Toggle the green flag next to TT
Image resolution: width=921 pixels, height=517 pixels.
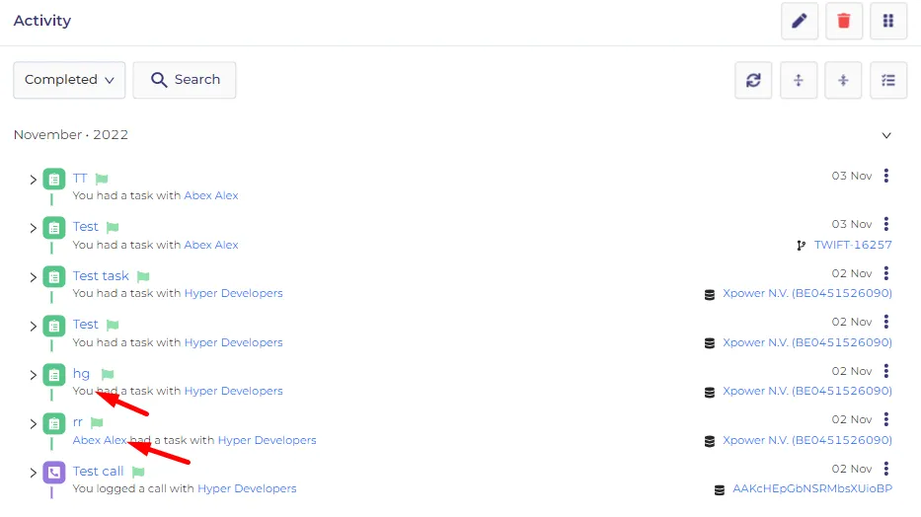(x=102, y=179)
